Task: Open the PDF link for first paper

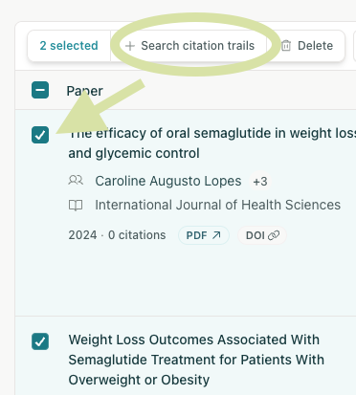Action: coord(204,235)
